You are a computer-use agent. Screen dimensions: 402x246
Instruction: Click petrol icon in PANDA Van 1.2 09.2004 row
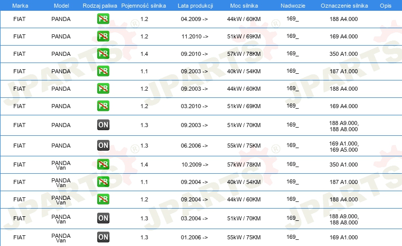tap(103, 199)
